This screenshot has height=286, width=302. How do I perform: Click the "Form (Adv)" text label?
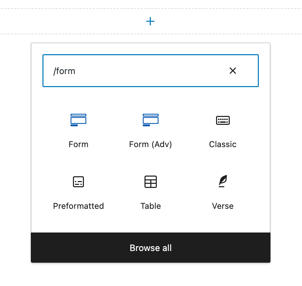150,144
